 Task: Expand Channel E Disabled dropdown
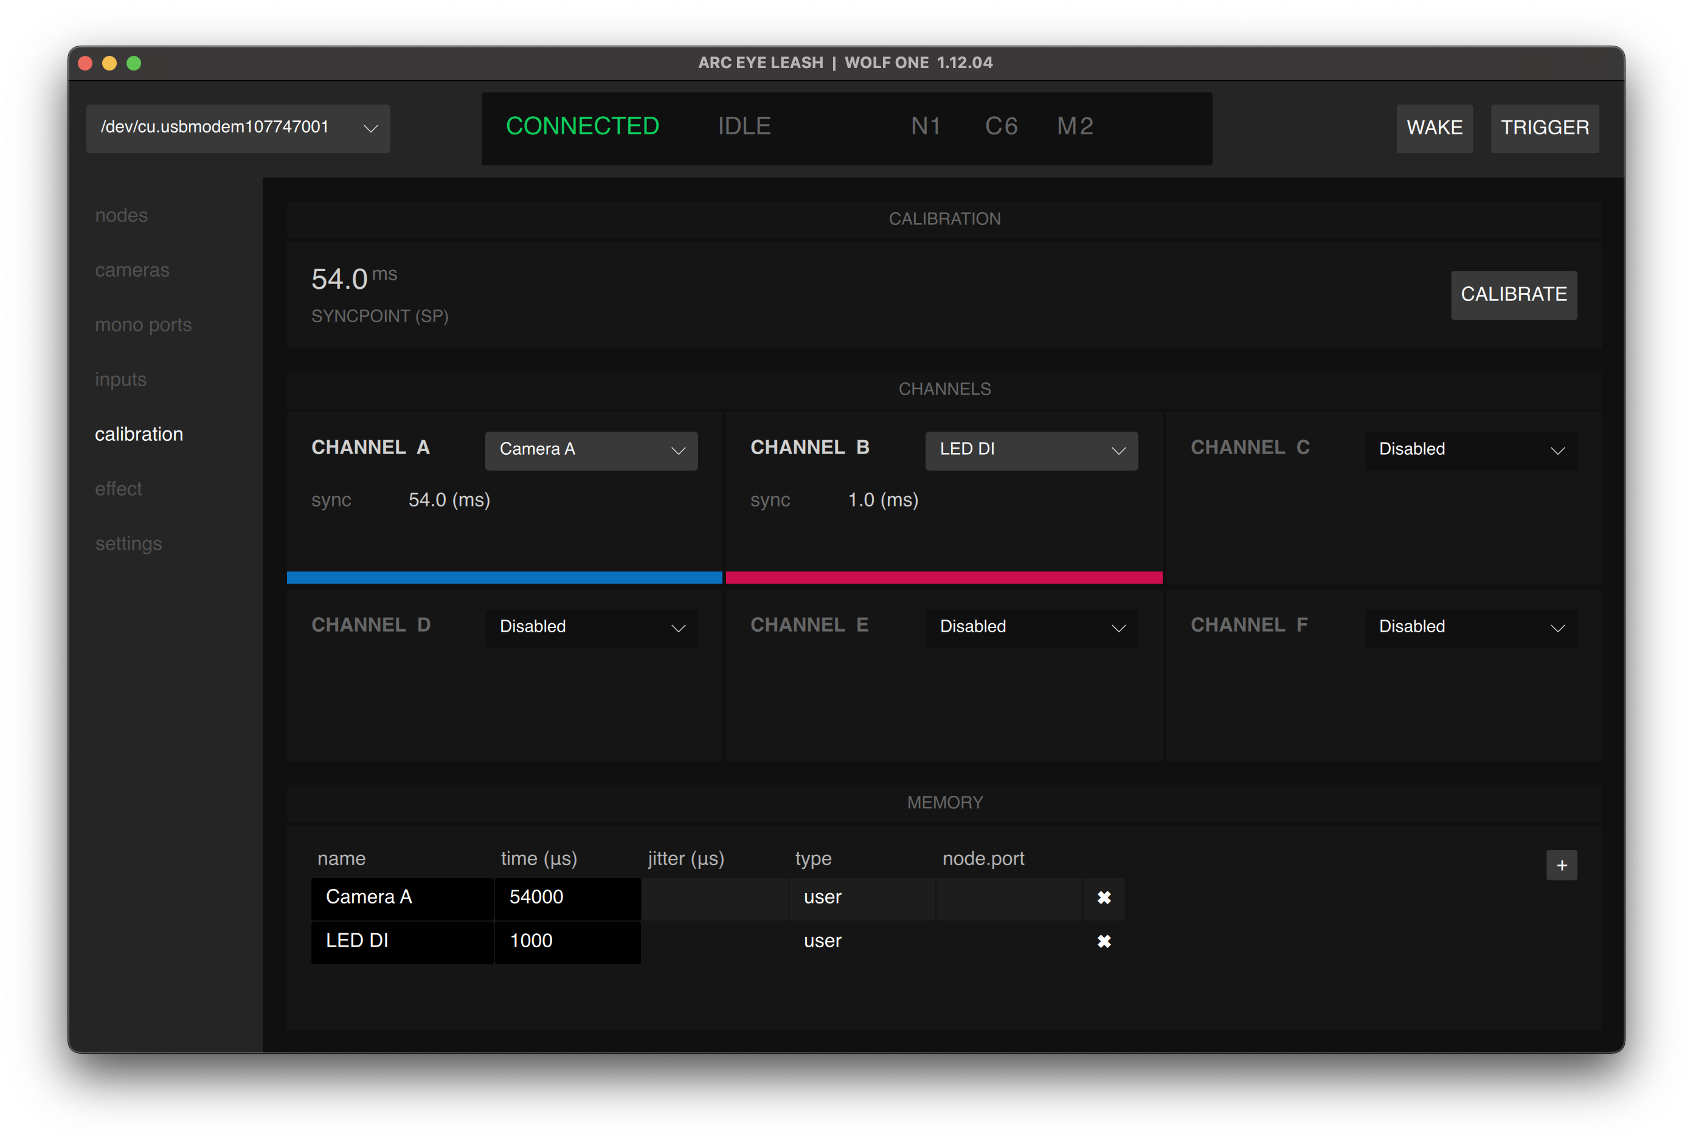point(1031,627)
